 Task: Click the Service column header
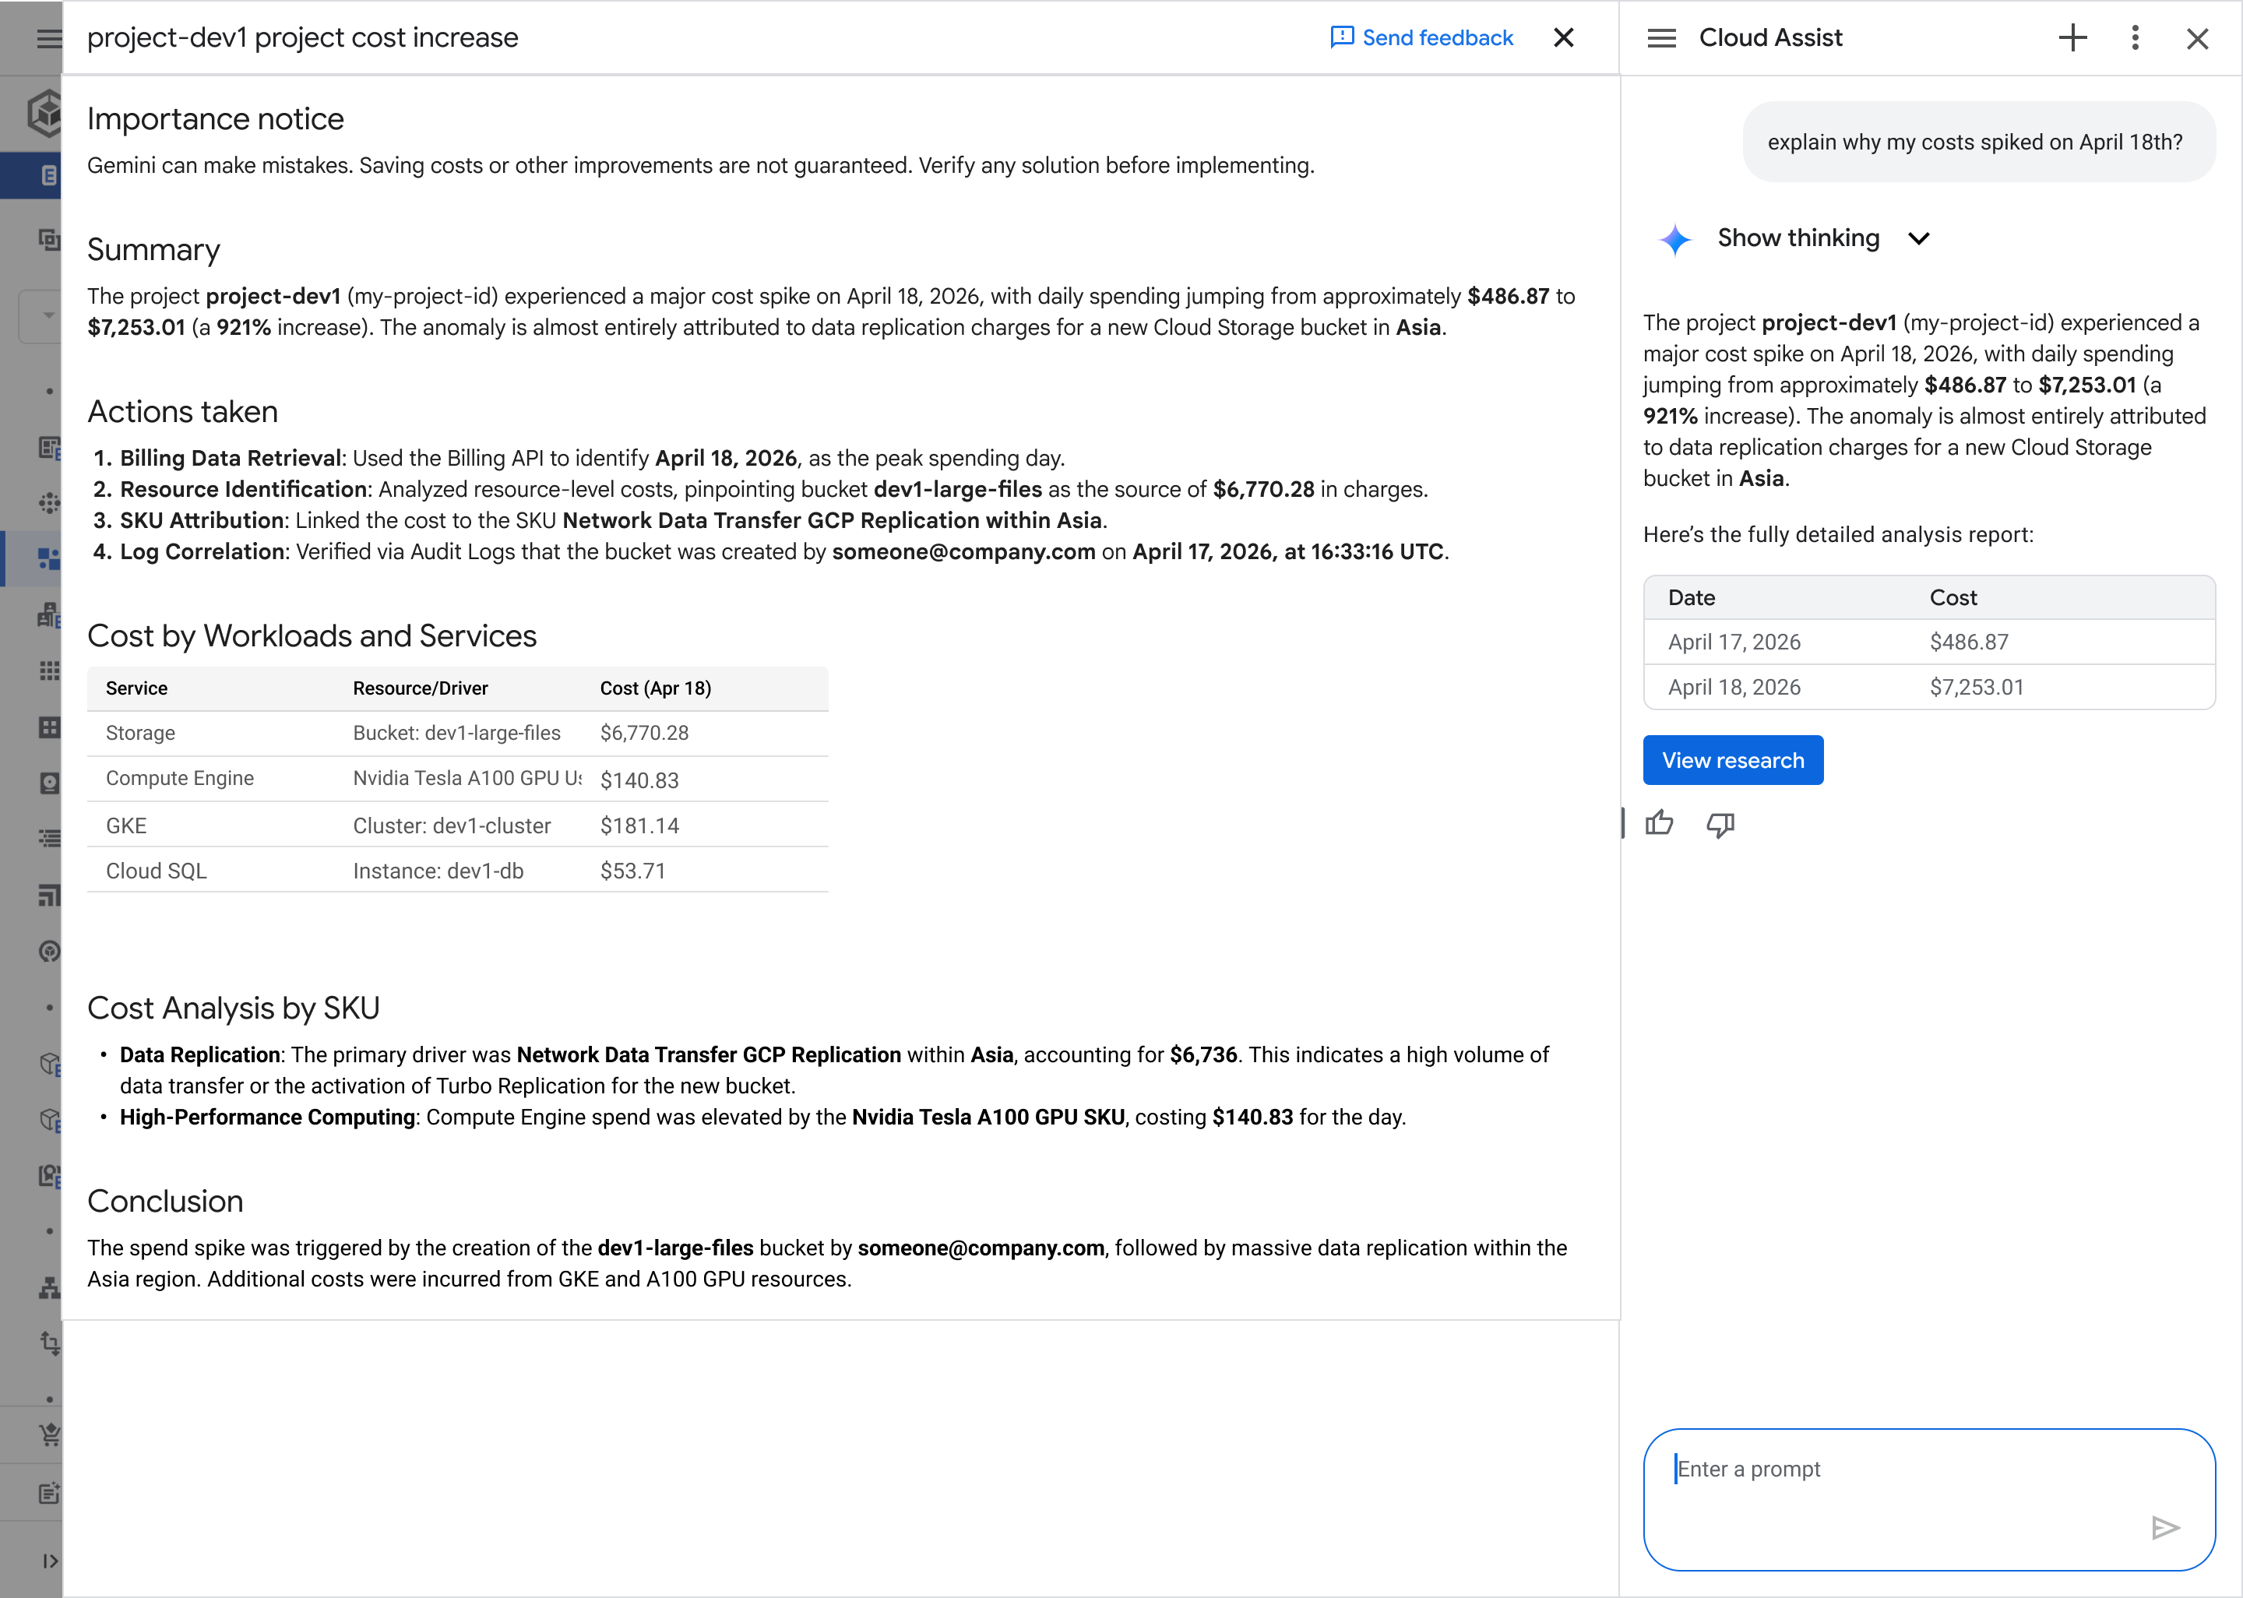[x=137, y=688]
